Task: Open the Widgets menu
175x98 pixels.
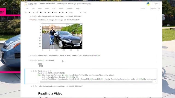Action: pyautogui.click(x=70, y=8)
